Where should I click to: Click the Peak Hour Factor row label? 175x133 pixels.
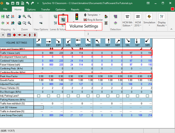(x=9, y=76)
